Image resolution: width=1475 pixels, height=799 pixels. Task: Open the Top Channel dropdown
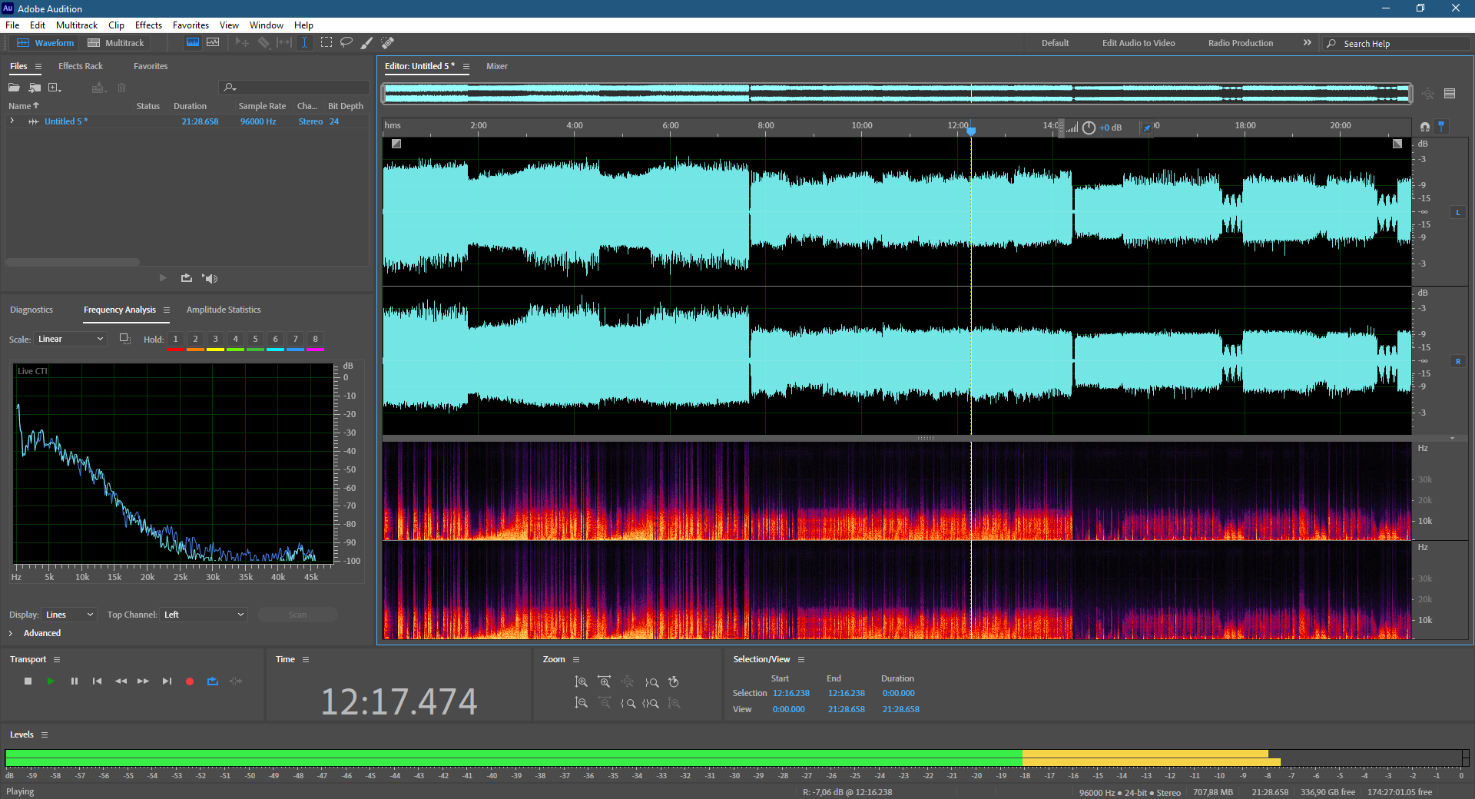point(204,615)
